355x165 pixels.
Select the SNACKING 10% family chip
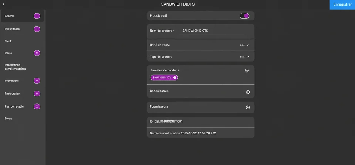click(x=164, y=78)
